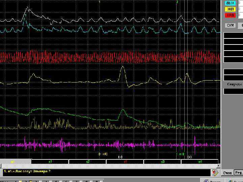Viewport: 243px width, 182px height.
Task: Select the к1 question segment
Action: click(x=50, y=162)
